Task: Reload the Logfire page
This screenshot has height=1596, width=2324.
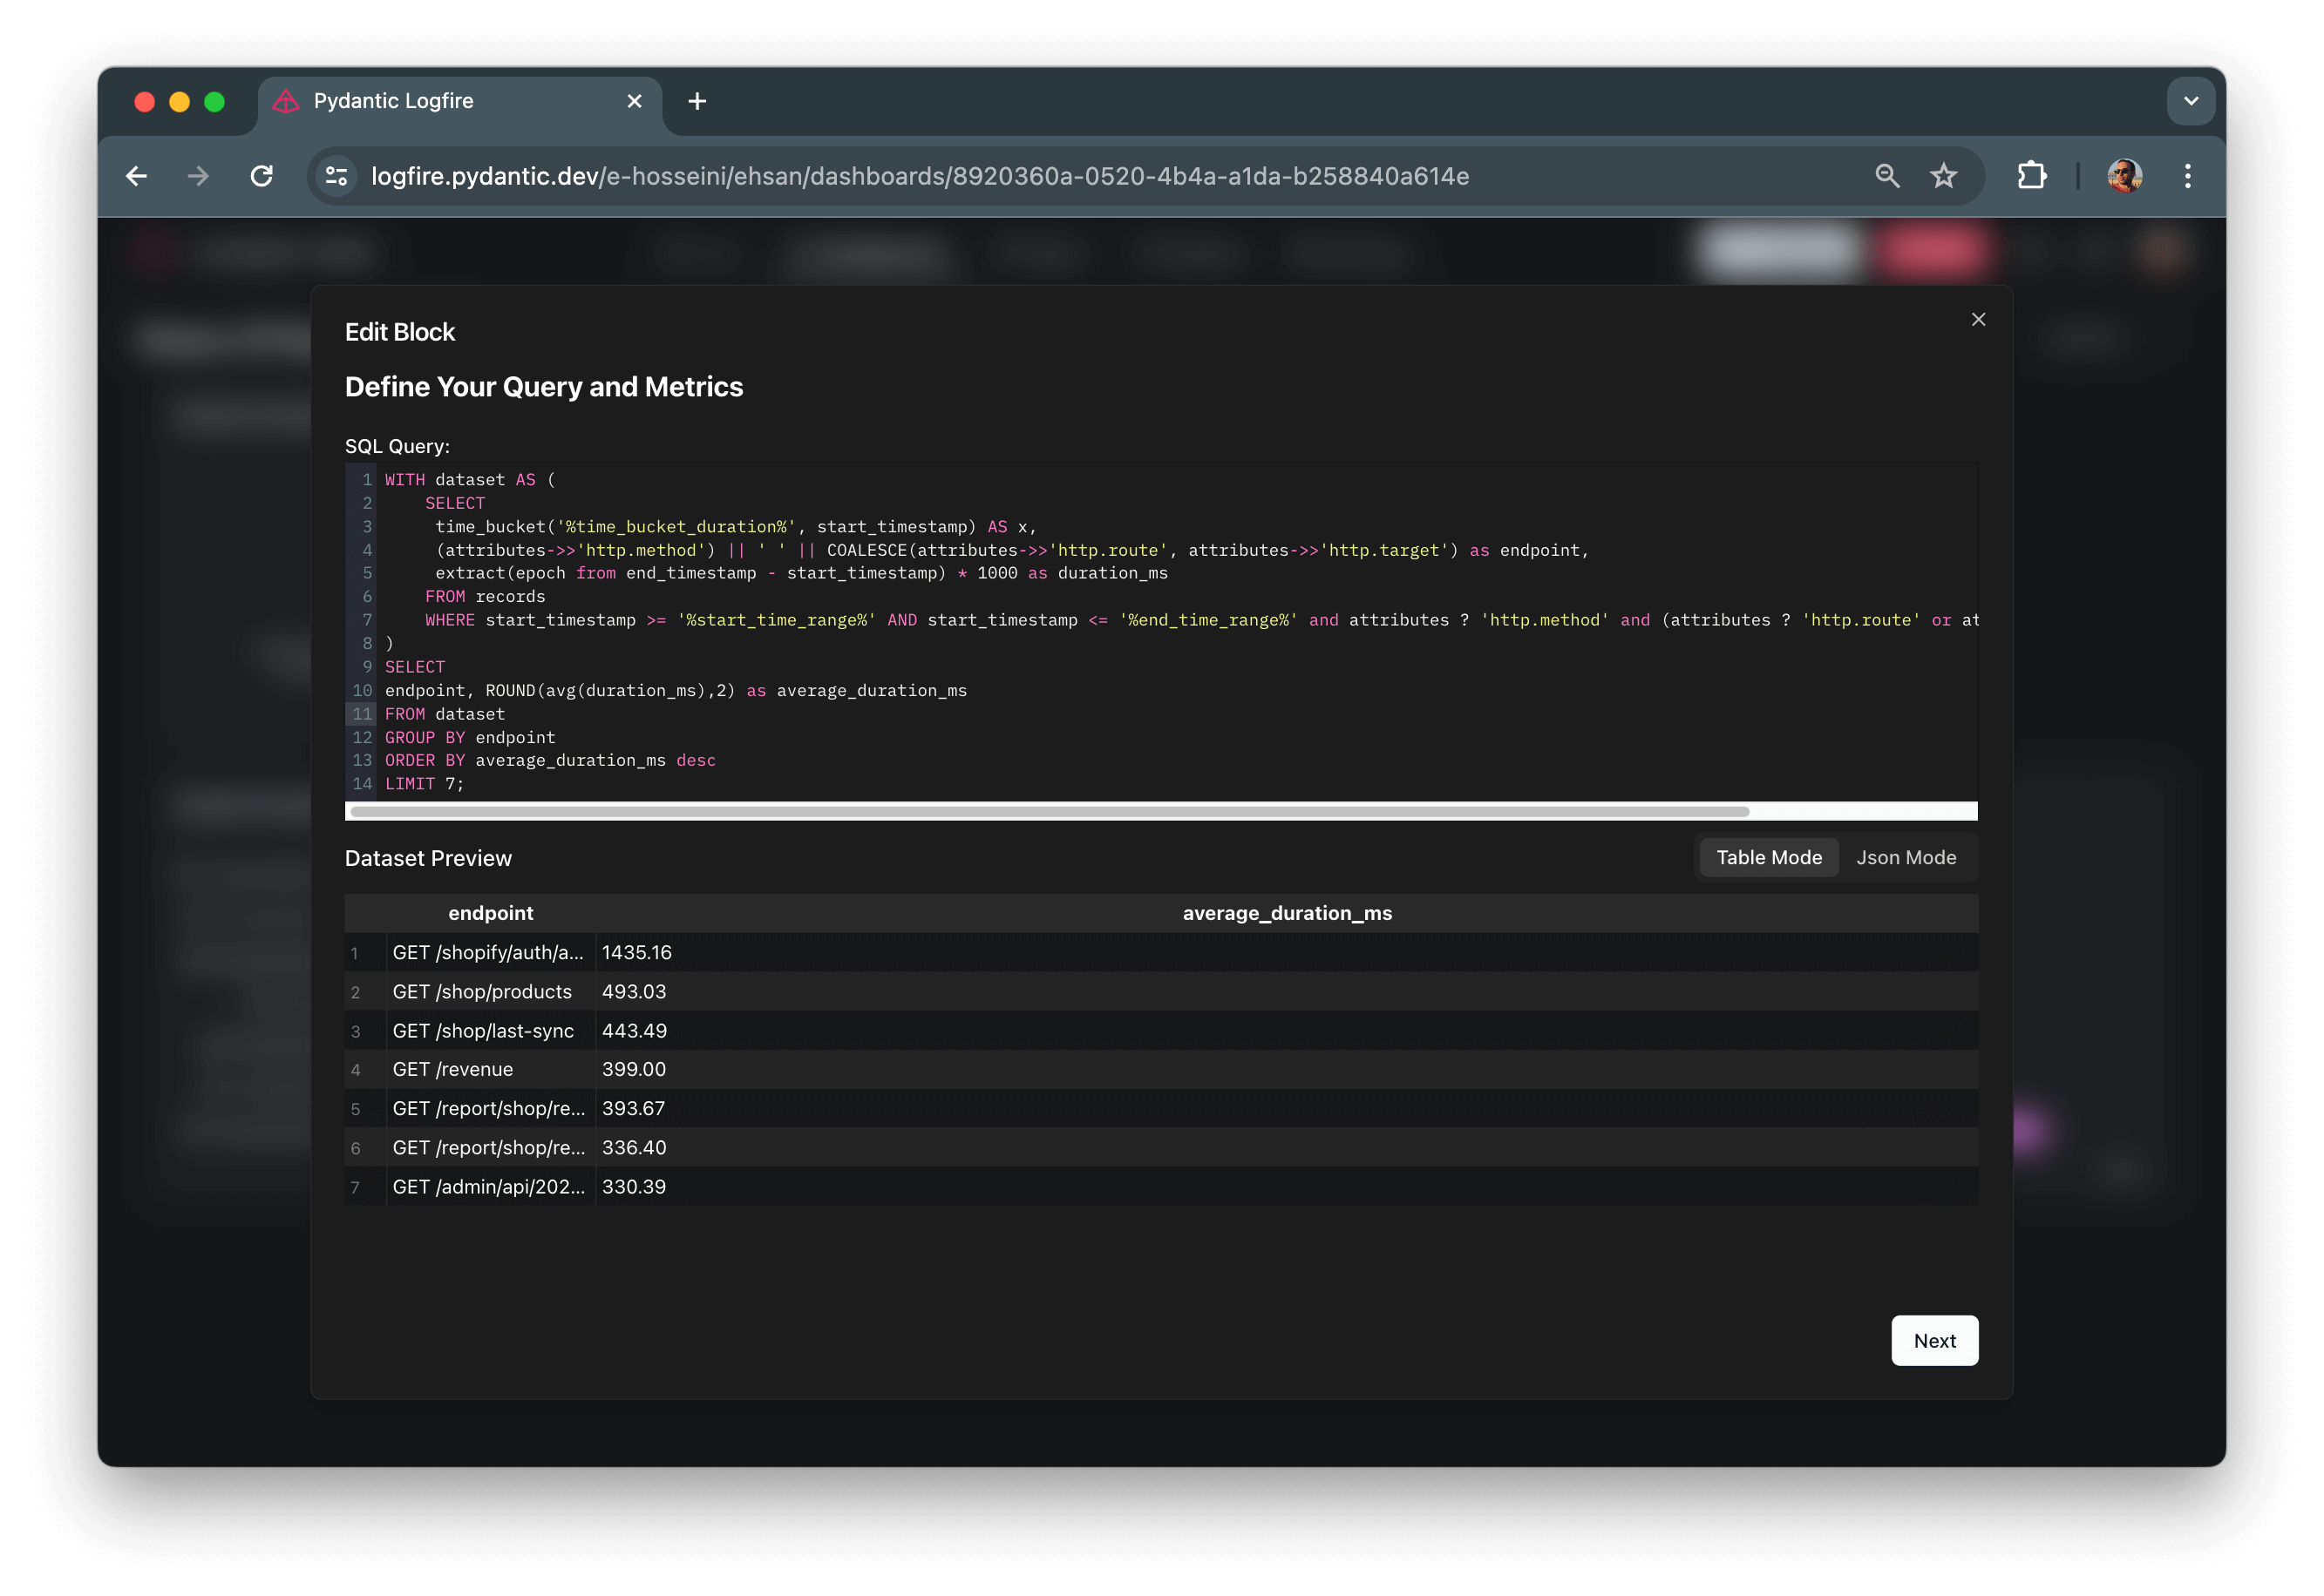Action: pyautogui.click(x=262, y=176)
